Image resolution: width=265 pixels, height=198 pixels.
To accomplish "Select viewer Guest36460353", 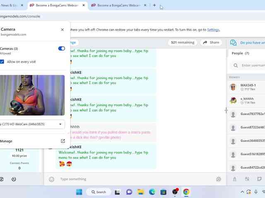I will (x=247, y=141).
